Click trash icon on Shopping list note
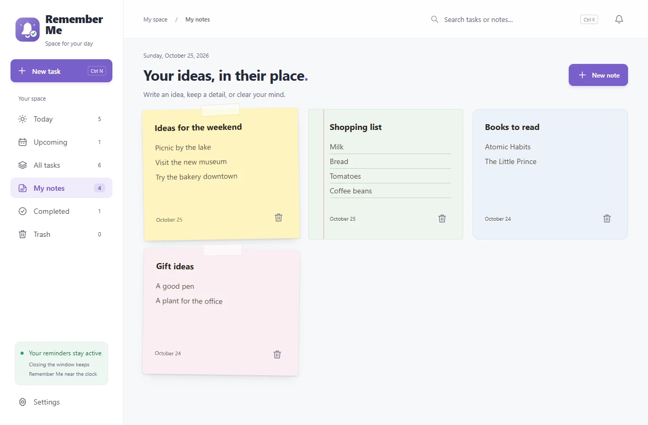The width and height of the screenshot is (648, 425). [x=442, y=219]
